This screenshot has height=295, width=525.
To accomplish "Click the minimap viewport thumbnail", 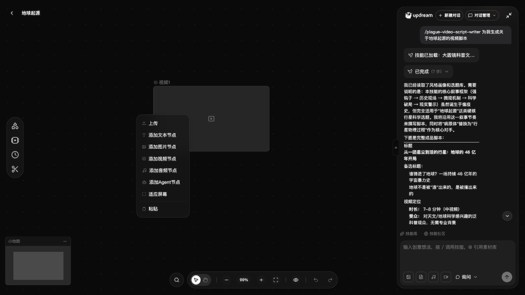I will coord(38,266).
